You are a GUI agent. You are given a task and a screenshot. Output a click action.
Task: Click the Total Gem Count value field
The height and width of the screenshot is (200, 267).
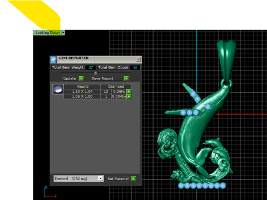[135, 68]
